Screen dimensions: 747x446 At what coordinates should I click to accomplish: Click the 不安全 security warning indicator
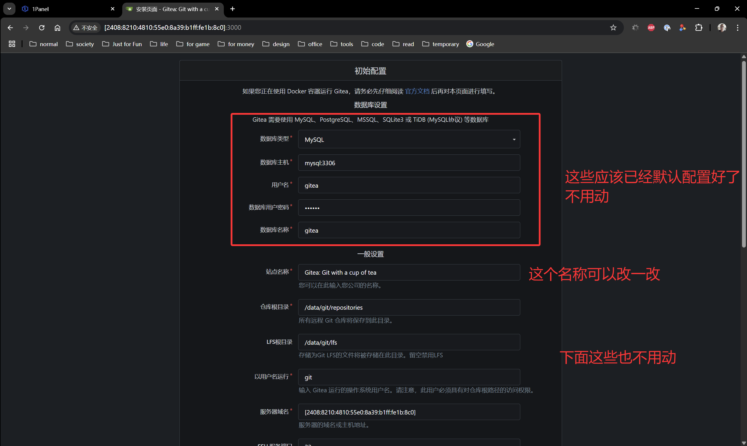point(85,28)
